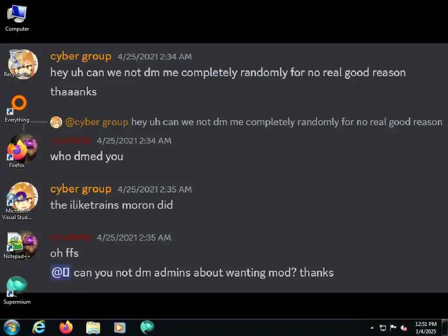Open the Computer desktop icon
This screenshot has height=336, width=448.
[x=17, y=18]
